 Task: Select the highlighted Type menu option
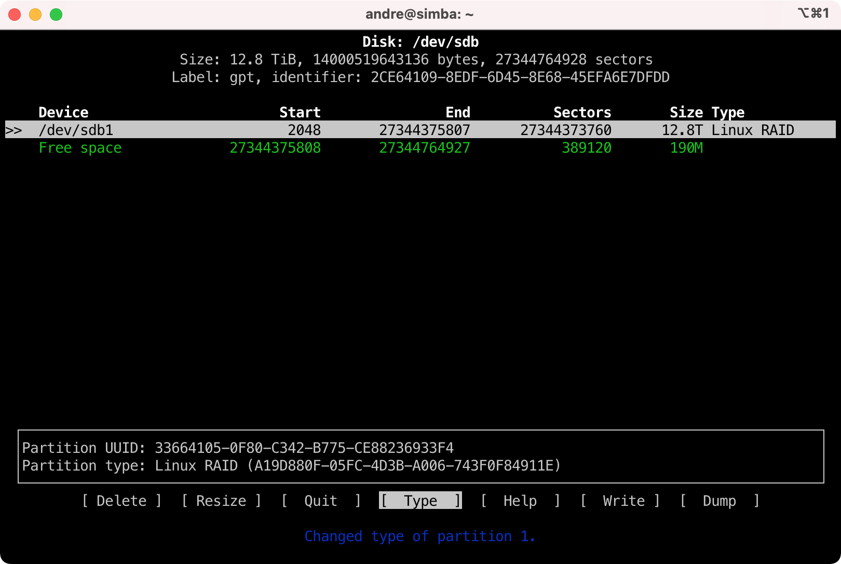420,501
